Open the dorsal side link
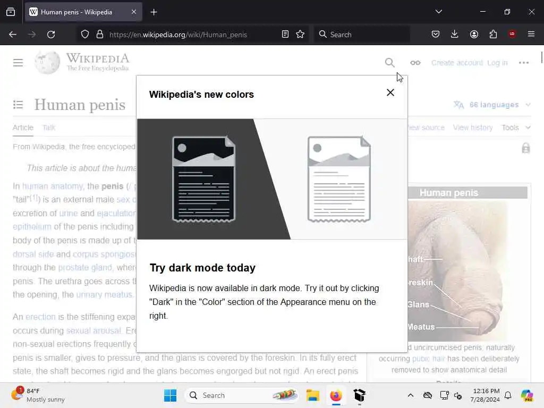The image size is (544, 408). pos(33,254)
